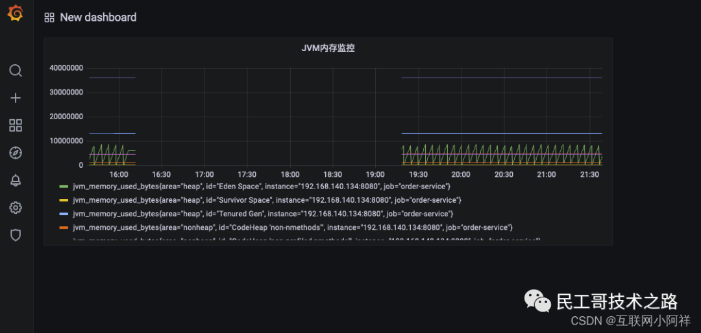Click the 40000000 y-axis label

point(66,68)
